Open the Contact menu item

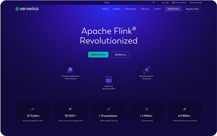coord(157,9)
